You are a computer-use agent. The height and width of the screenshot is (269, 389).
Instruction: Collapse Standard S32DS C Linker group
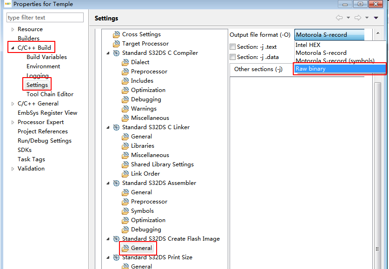[x=108, y=128]
